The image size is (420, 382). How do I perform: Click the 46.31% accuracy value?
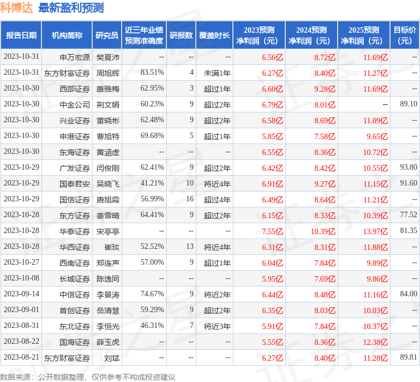click(x=152, y=325)
